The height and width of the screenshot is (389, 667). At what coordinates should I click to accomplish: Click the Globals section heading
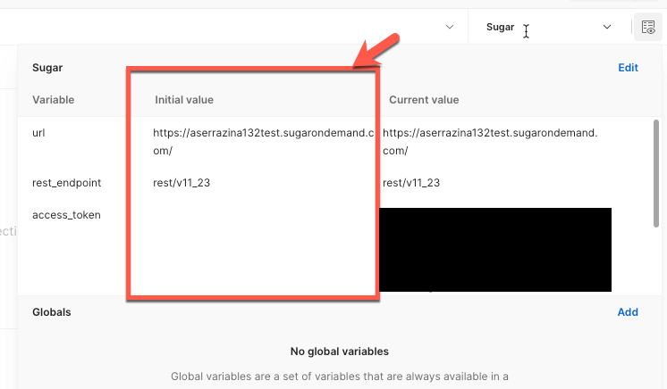click(52, 312)
